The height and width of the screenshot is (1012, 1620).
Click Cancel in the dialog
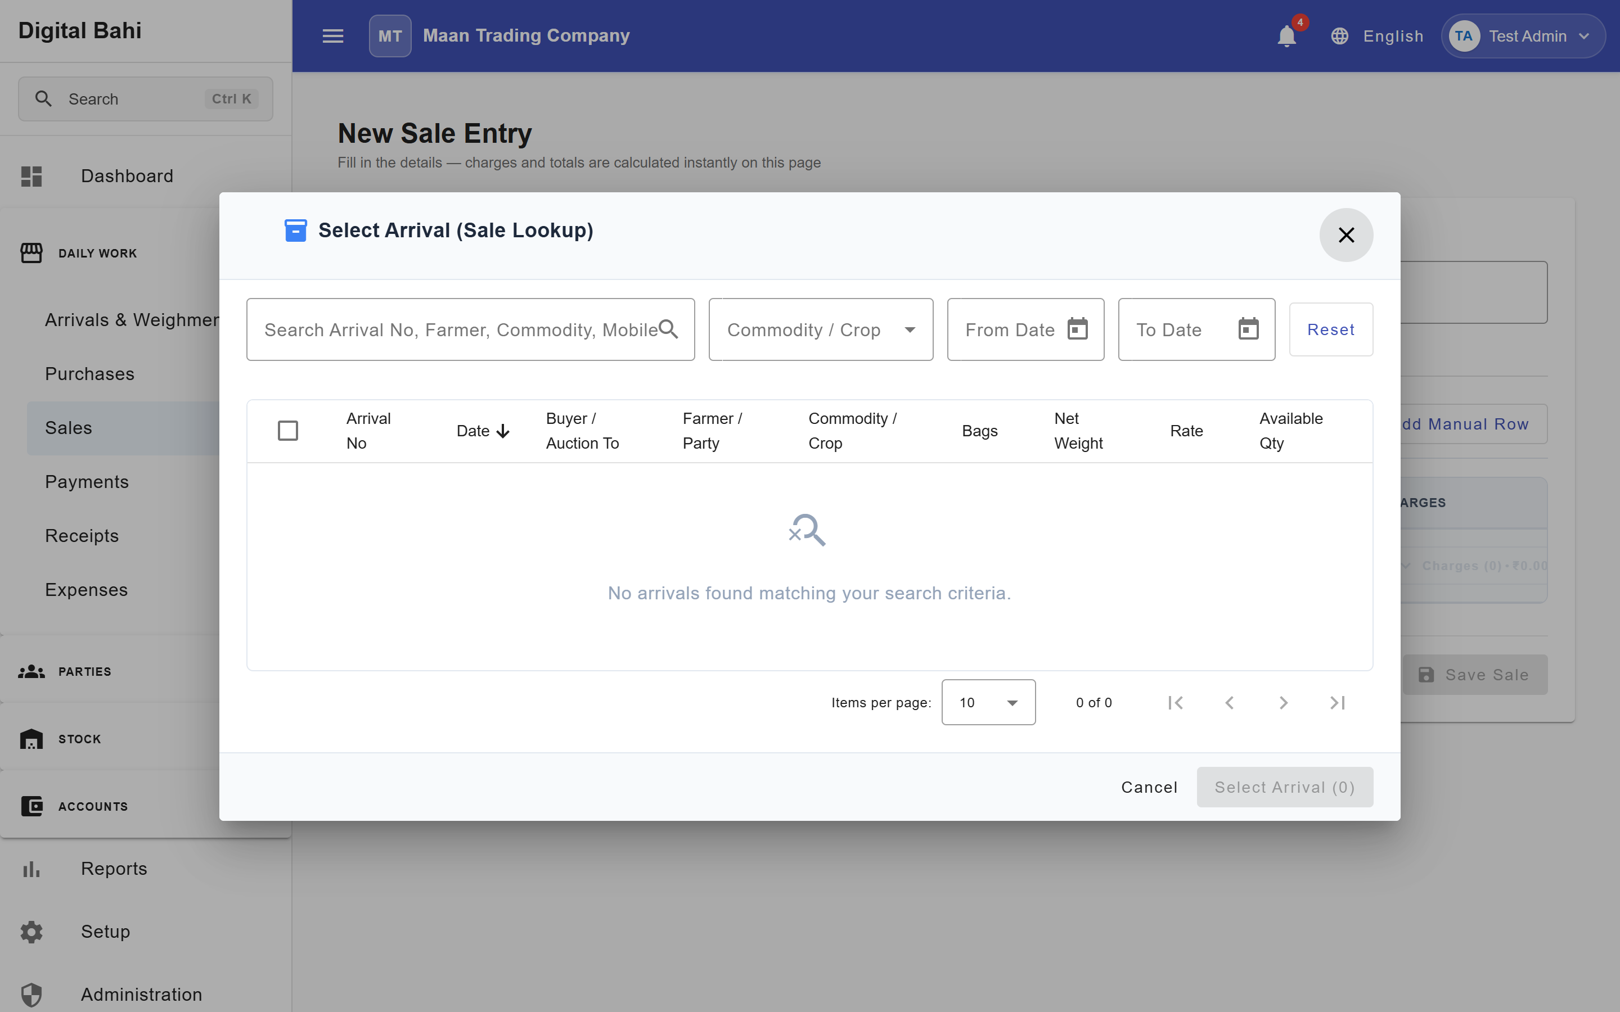(1149, 787)
